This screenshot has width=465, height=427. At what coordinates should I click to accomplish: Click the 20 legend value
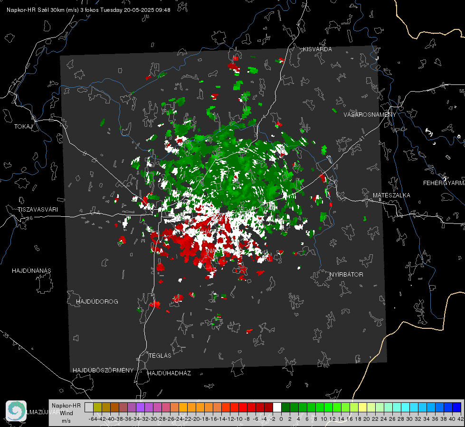pyautogui.click(x=367, y=419)
